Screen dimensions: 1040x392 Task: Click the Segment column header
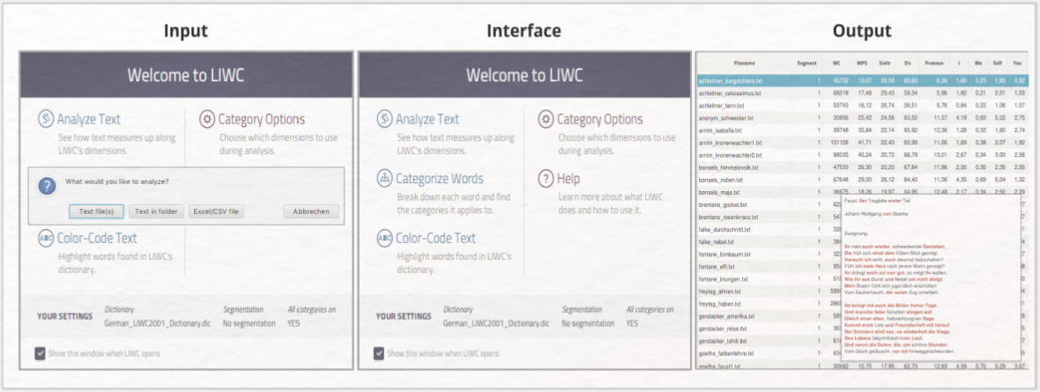tap(807, 63)
